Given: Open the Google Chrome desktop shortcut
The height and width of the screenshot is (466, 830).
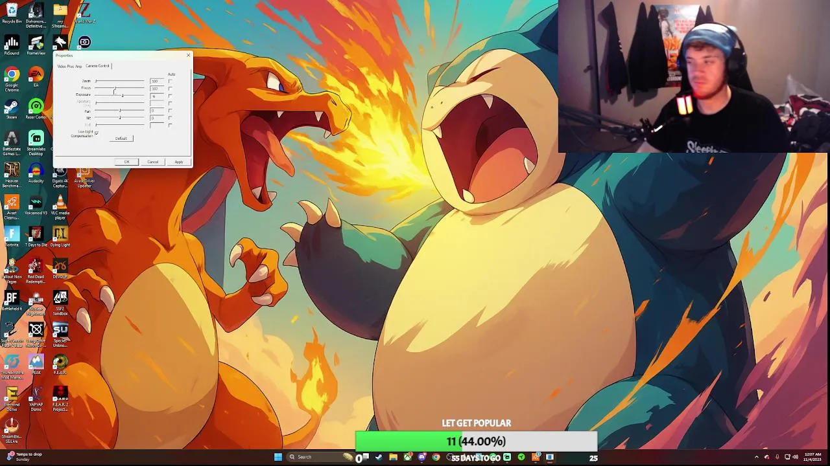Looking at the screenshot, I should [12, 79].
